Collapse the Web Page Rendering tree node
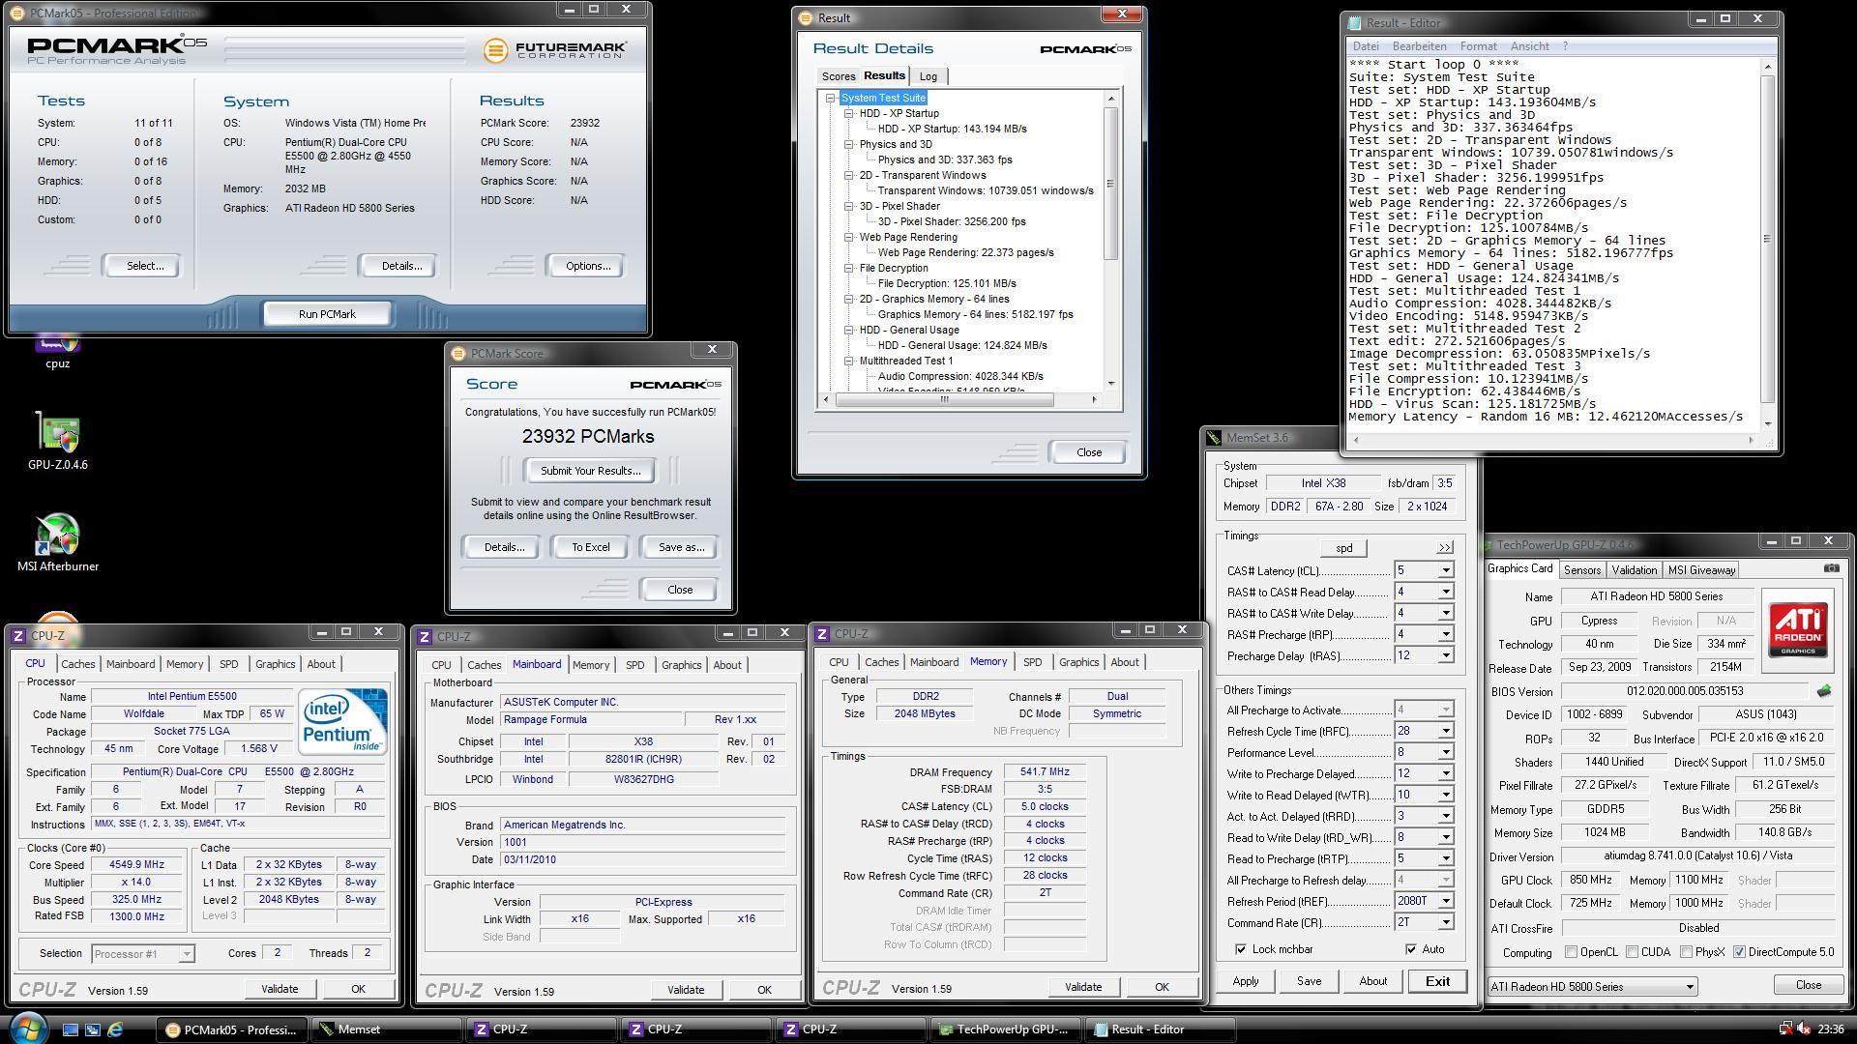The image size is (1857, 1044). point(849,237)
